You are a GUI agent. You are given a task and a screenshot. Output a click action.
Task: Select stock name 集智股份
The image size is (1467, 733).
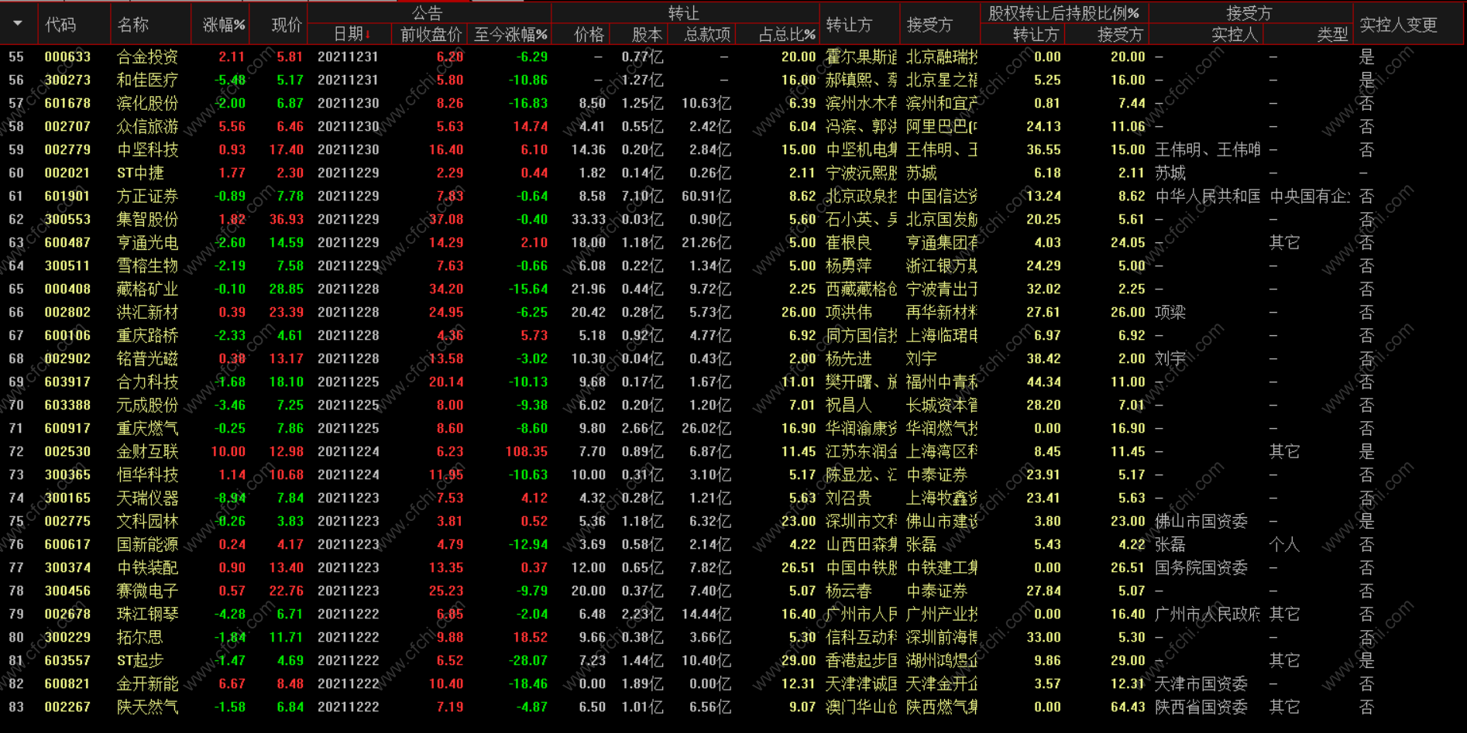[147, 219]
